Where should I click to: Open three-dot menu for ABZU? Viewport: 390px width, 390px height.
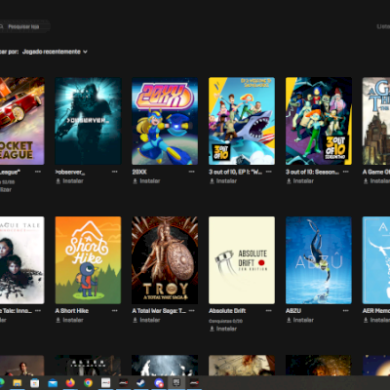pyautogui.click(x=345, y=311)
